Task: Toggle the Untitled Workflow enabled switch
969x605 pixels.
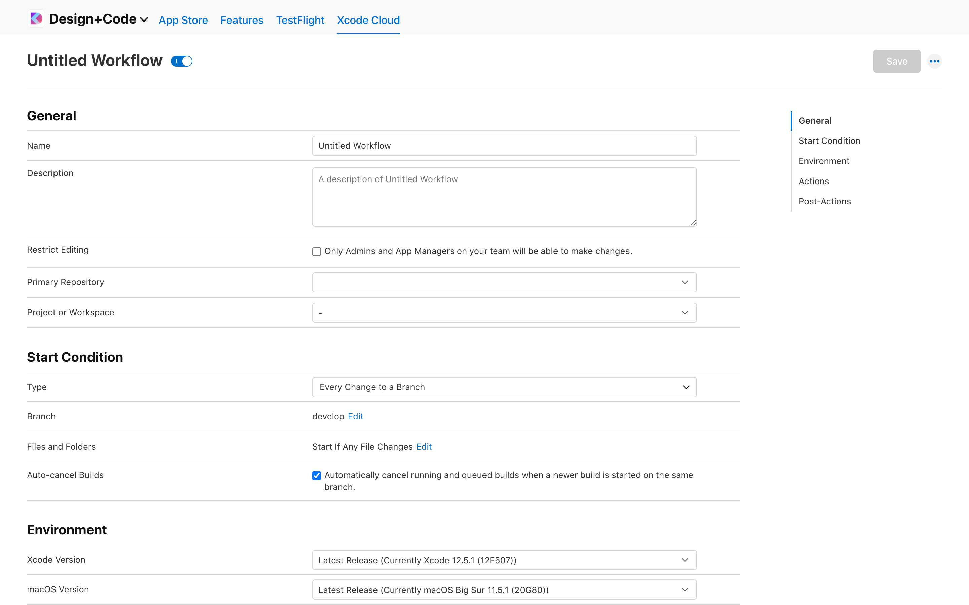Action: click(182, 61)
